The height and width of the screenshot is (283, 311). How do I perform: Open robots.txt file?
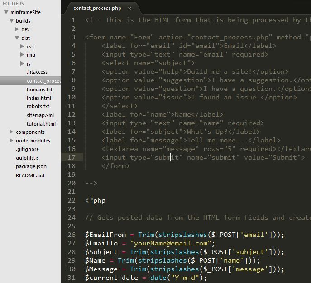pyautogui.click(x=38, y=106)
